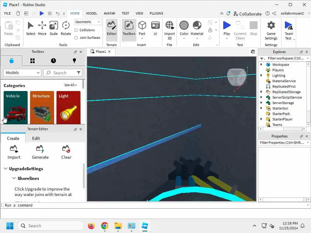Choose the Select tool
Viewport: 311px width, 233px height.
[x=31, y=29]
